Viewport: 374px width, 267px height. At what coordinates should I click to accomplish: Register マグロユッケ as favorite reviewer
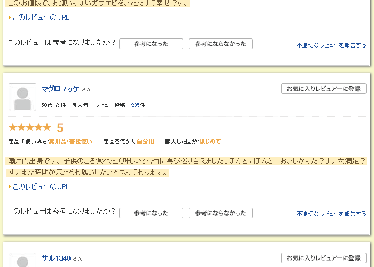[x=323, y=89]
